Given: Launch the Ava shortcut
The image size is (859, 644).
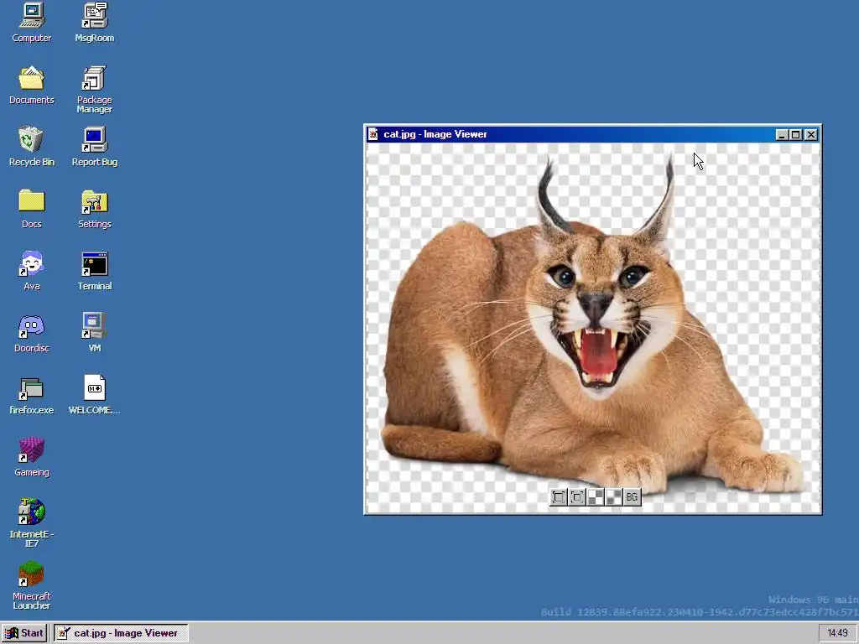Looking at the screenshot, I should pos(32,271).
